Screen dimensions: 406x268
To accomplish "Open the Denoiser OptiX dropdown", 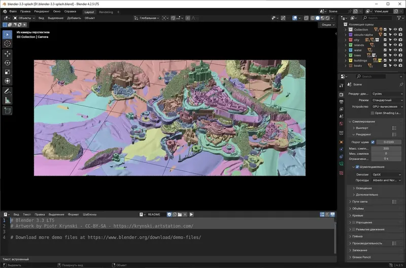I will click(387, 175).
